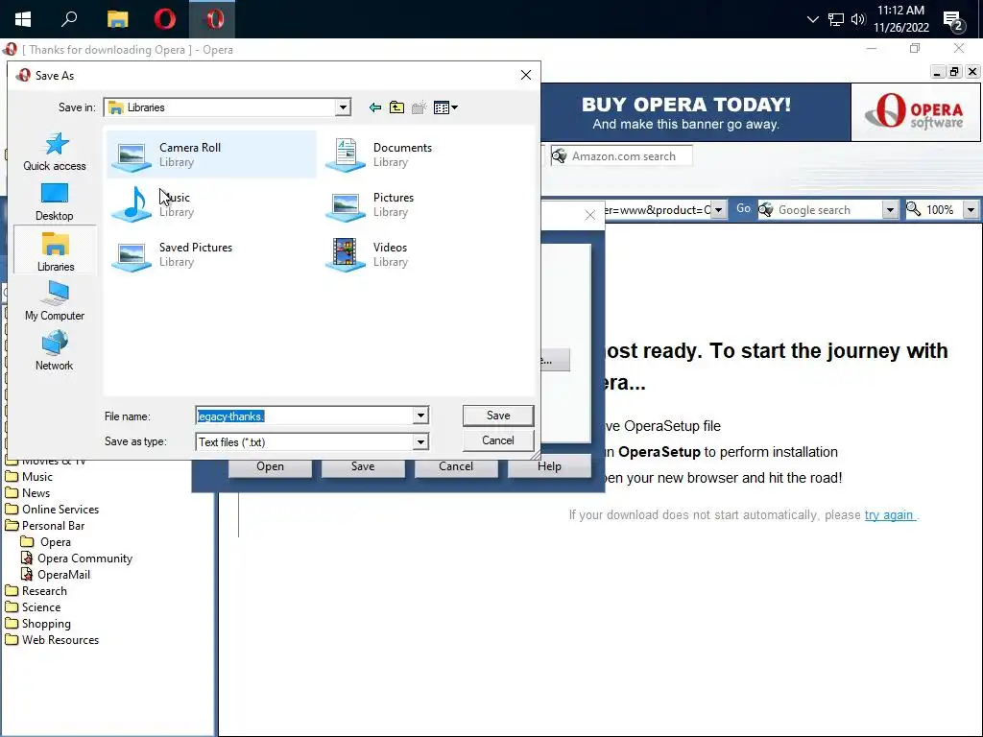Show hidden system tray icons

point(813,19)
